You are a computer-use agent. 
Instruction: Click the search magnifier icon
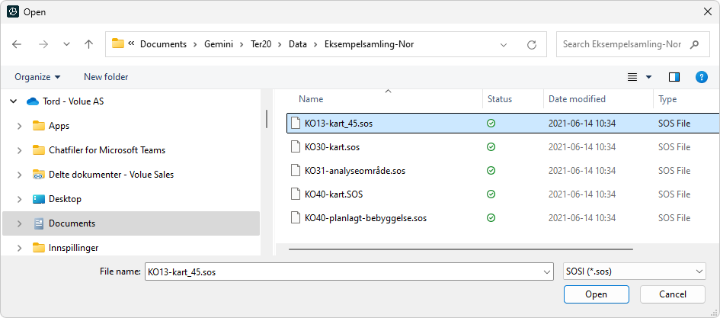click(694, 44)
